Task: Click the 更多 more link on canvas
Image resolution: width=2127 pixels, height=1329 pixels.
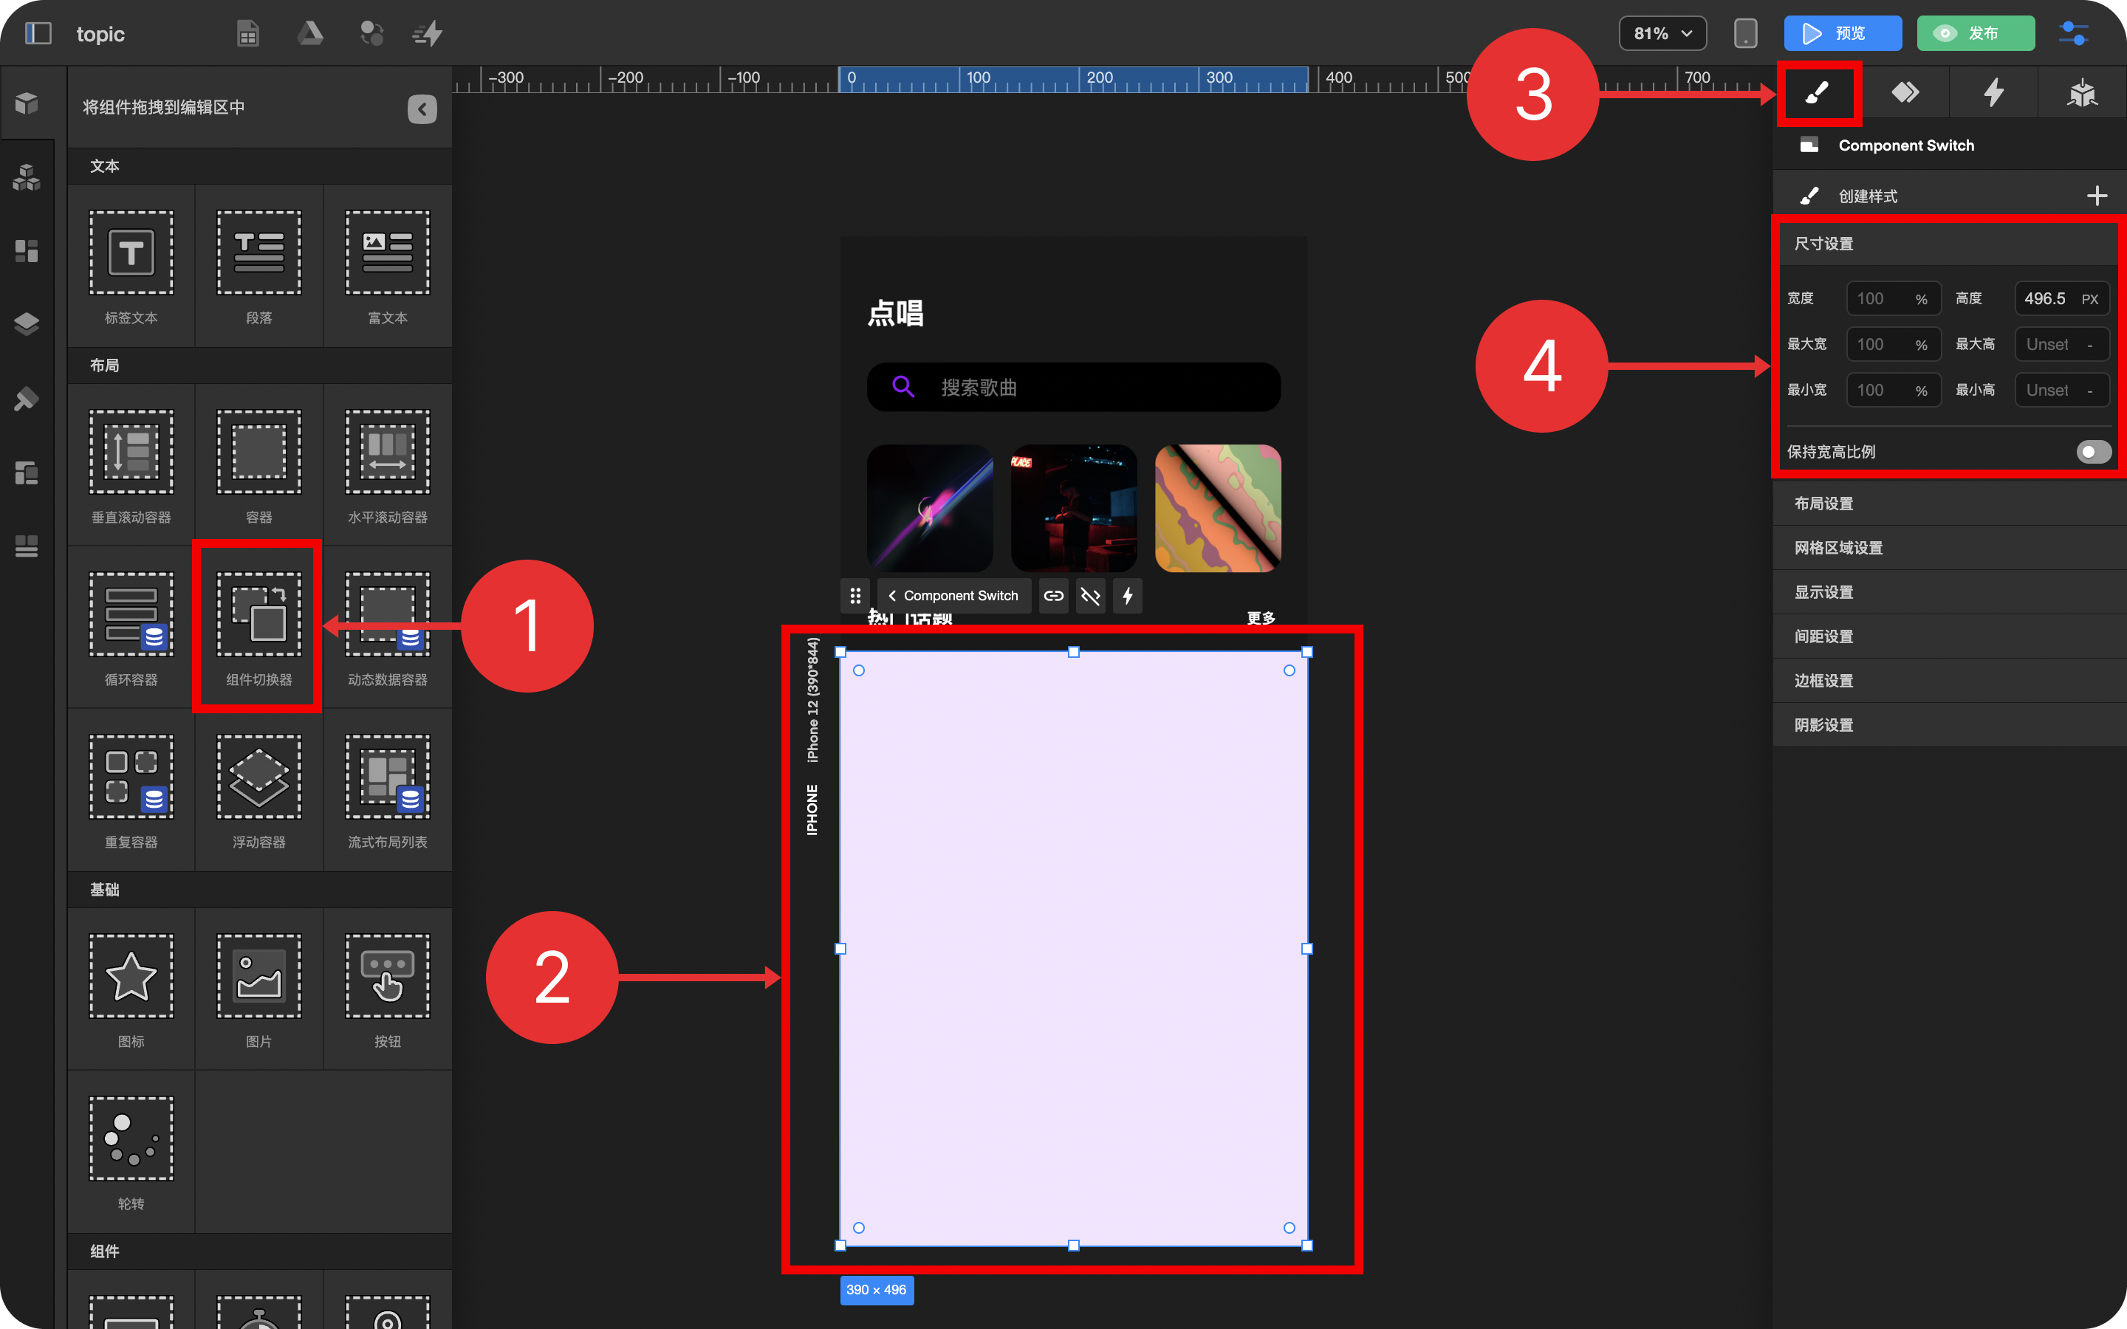Action: [1261, 618]
